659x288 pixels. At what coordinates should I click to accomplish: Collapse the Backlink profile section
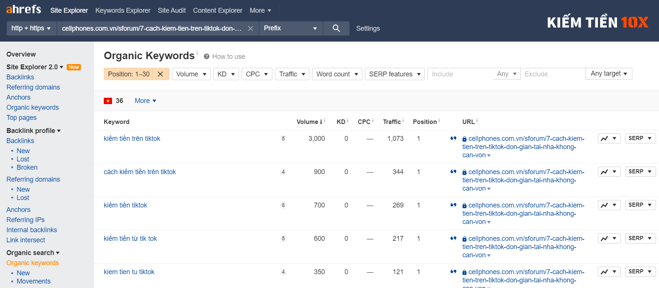pos(33,131)
